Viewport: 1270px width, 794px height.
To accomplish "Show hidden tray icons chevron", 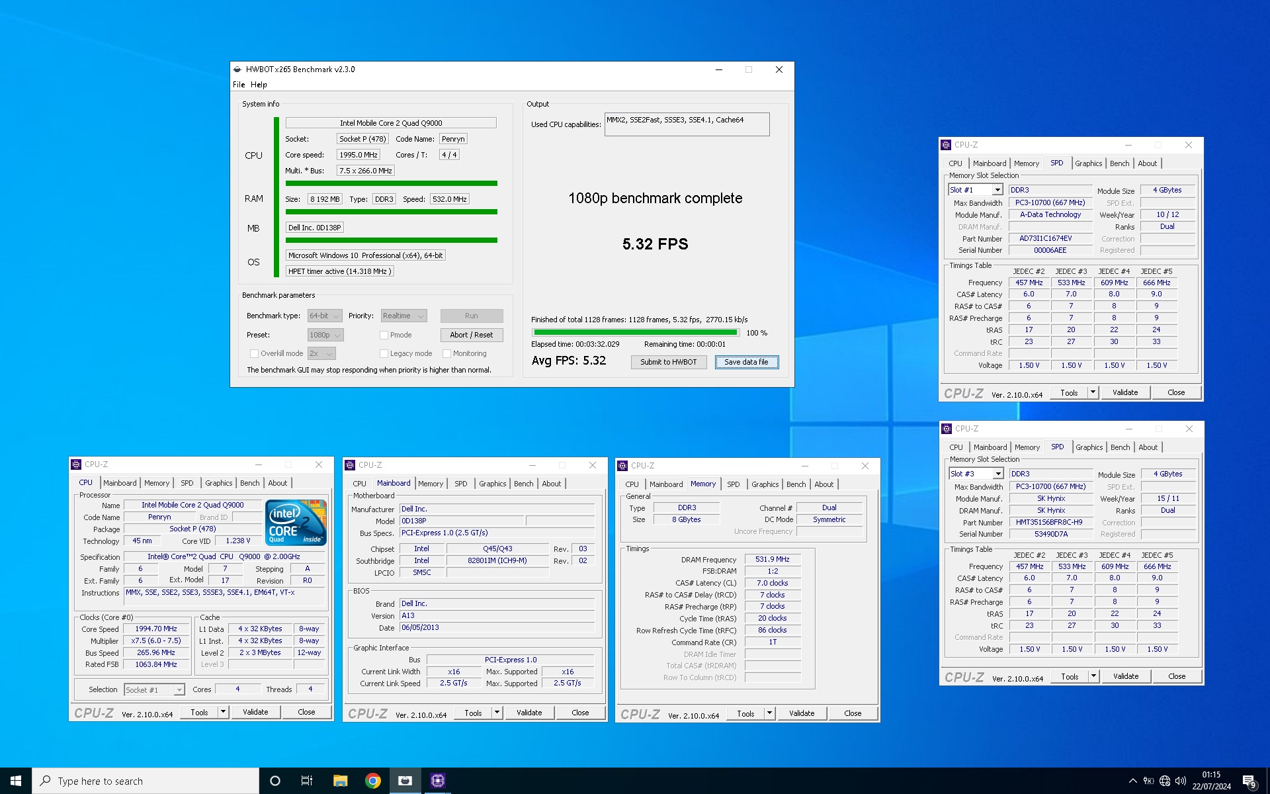I will tap(1132, 781).
